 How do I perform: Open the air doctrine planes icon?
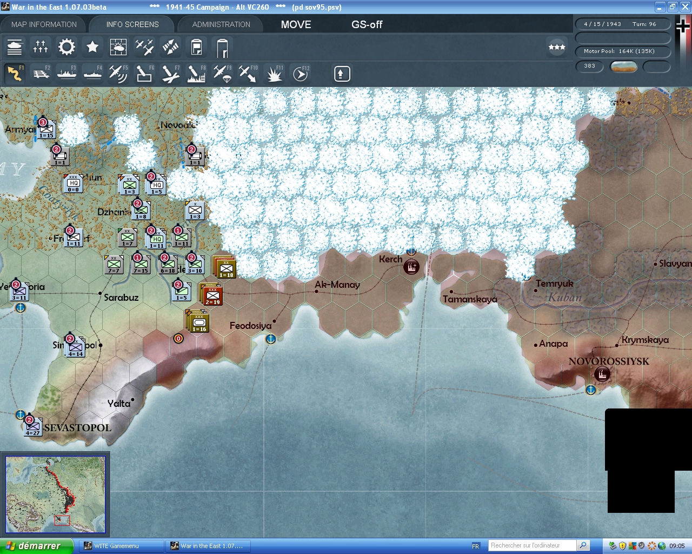(x=144, y=47)
